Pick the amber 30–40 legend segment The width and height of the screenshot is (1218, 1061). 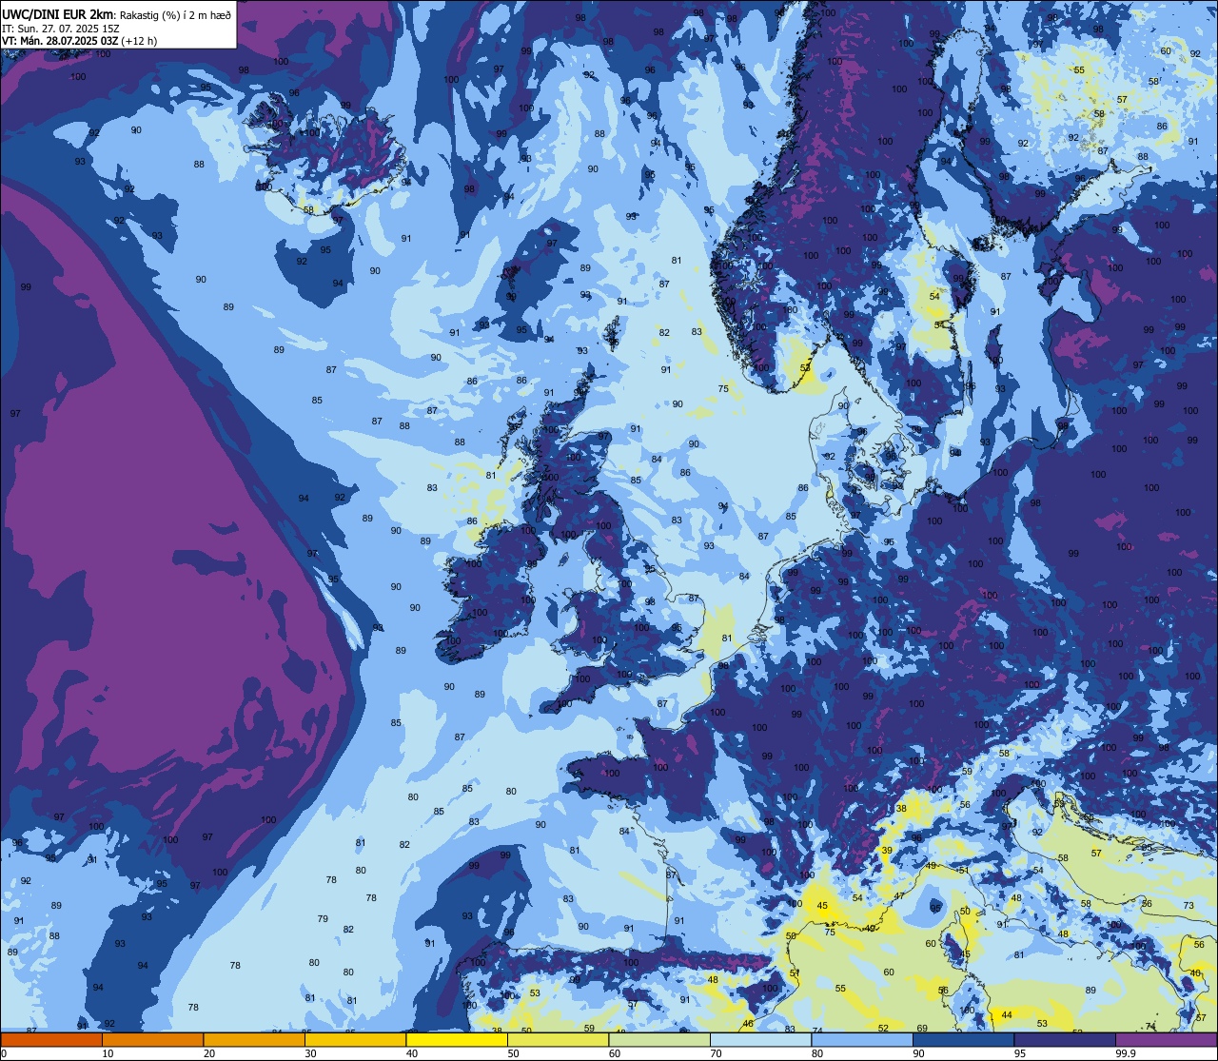pos(355,1040)
